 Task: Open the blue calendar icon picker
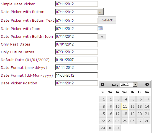pyautogui.click(x=100, y=28)
